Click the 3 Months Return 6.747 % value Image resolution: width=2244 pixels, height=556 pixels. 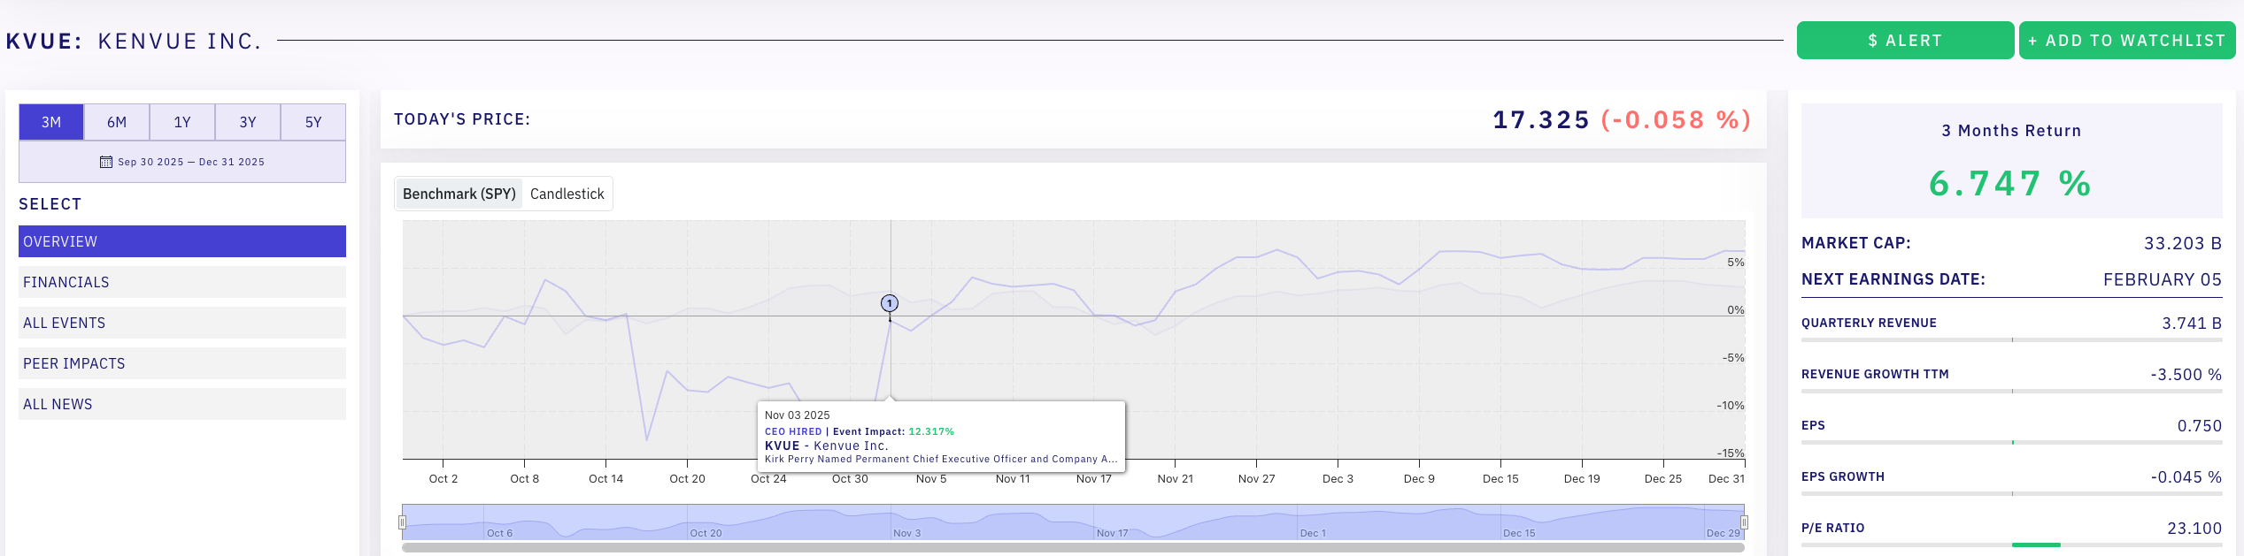tap(2010, 184)
